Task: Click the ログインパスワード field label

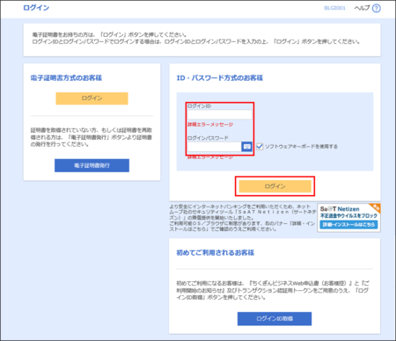Action: (208, 138)
